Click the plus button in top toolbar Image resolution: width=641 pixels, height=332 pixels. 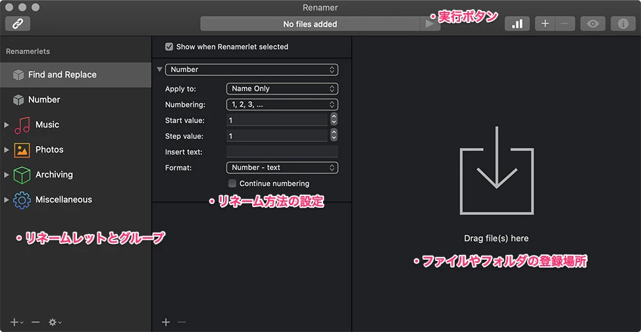click(545, 24)
